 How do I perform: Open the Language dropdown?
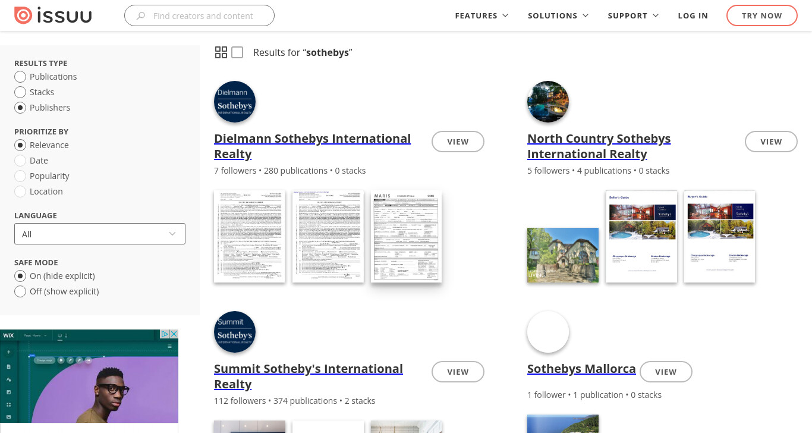pos(100,234)
